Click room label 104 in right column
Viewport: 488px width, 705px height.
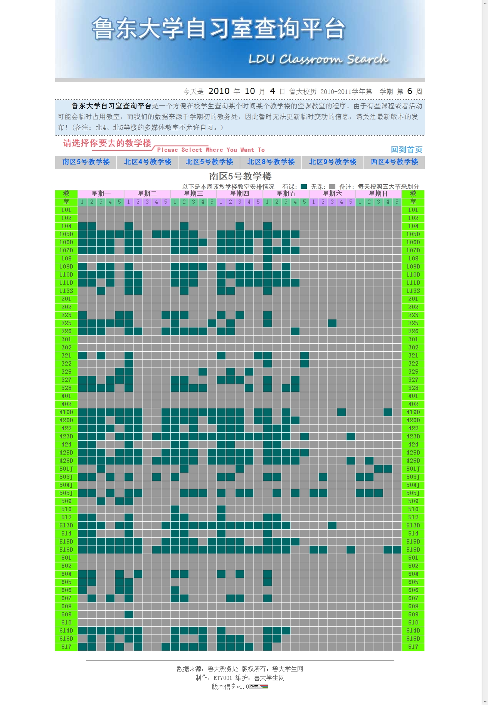pos(413,226)
